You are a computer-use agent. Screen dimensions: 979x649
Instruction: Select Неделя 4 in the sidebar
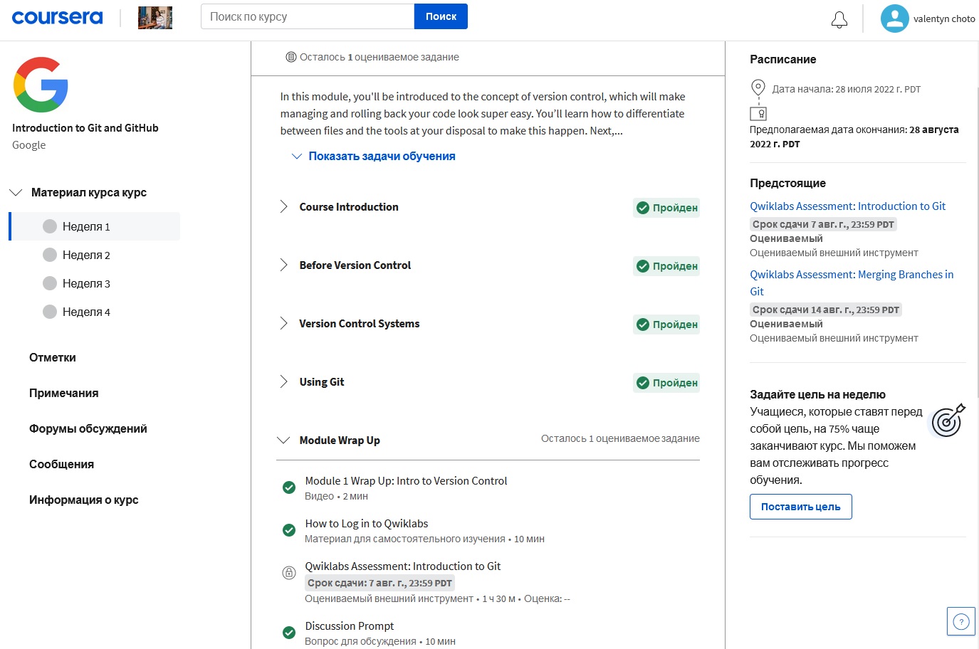(x=86, y=312)
